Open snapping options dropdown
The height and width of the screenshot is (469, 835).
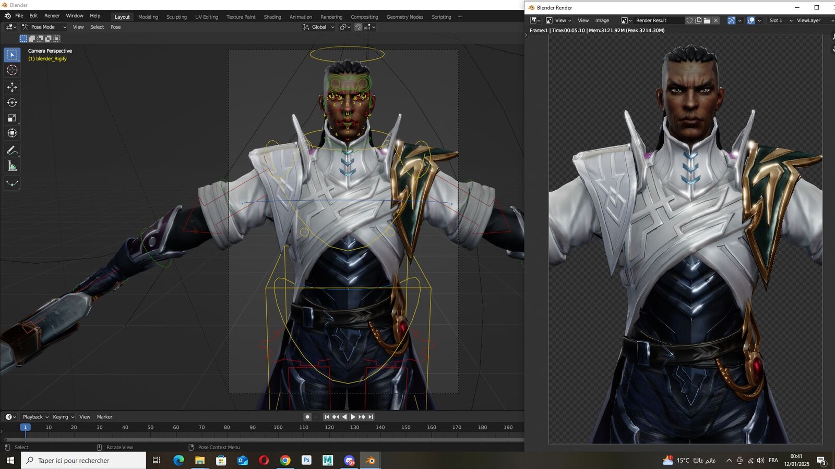pos(370,27)
